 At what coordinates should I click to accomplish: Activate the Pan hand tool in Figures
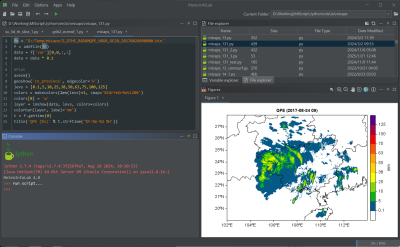(352, 89)
